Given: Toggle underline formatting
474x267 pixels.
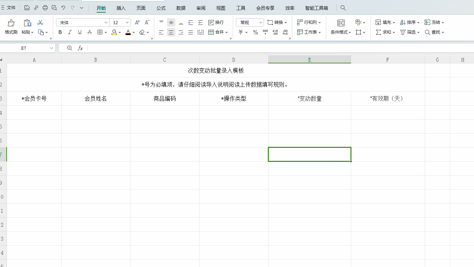Looking at the screenshot, I should 79,32.
